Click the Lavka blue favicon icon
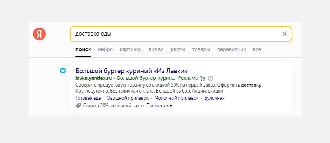Viewport: 330px width, 143px height. pos(63,71)
